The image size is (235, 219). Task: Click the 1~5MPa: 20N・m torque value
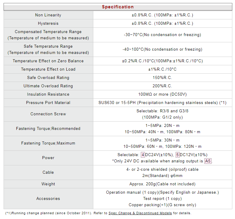click(x=163, y=125)
